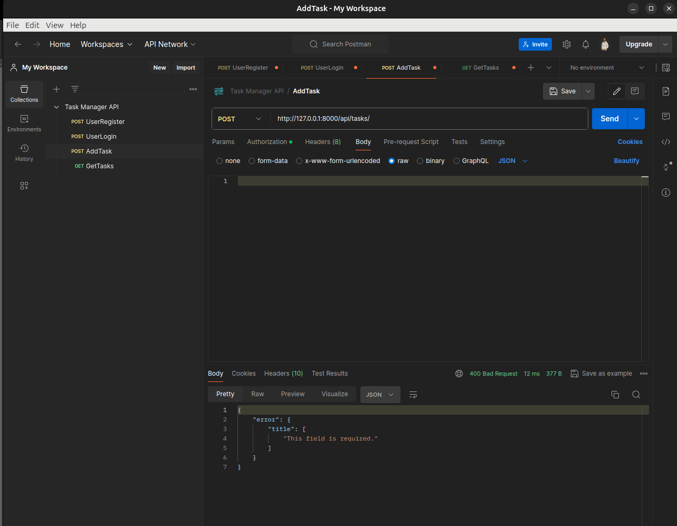Open the documentation icon in right sidebar
Image resolution: width=677 pixels, height=526 pixels.
coord(666,91)
